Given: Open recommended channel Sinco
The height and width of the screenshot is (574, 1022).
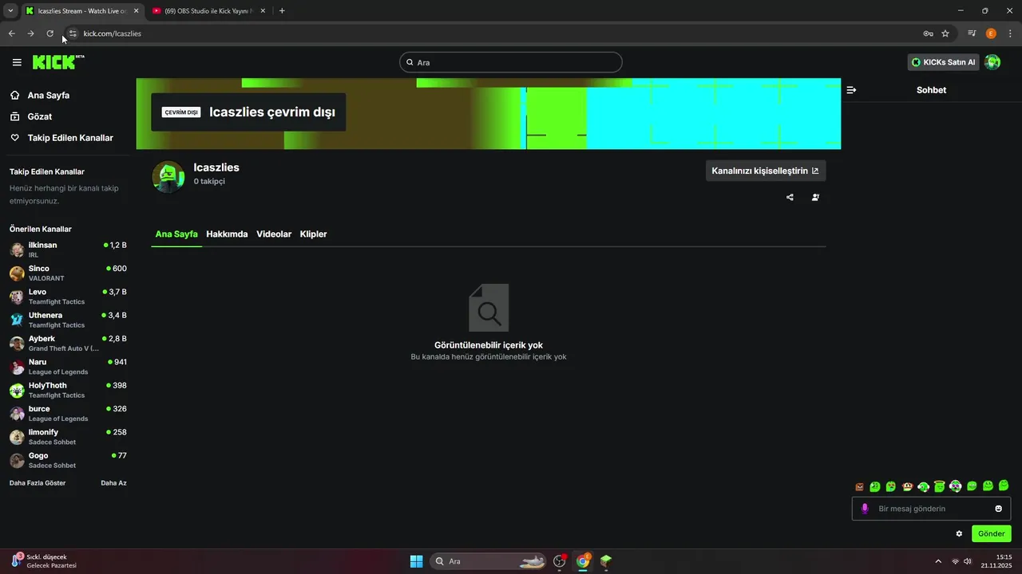Looking at the screenshot, I should (68, 273).
